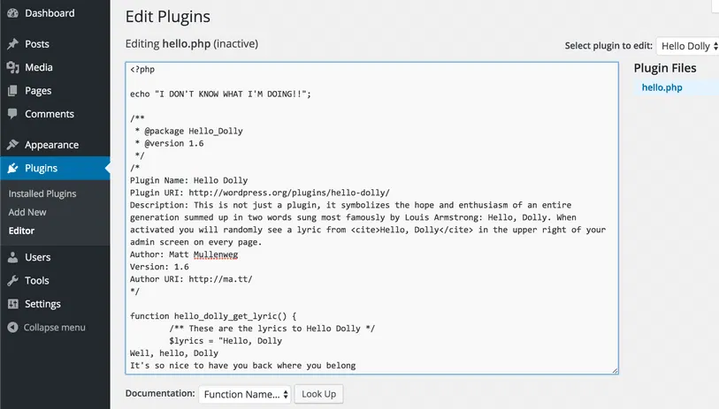
Task: Go to the Posts section
Action: 36,44
